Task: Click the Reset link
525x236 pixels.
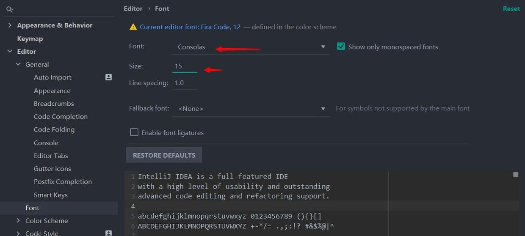Action: click(x=511, y=9)
